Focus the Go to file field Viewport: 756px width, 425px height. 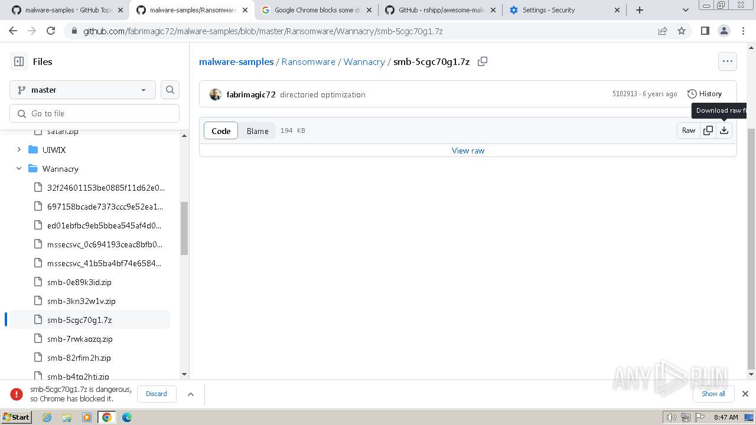point(94,113)
